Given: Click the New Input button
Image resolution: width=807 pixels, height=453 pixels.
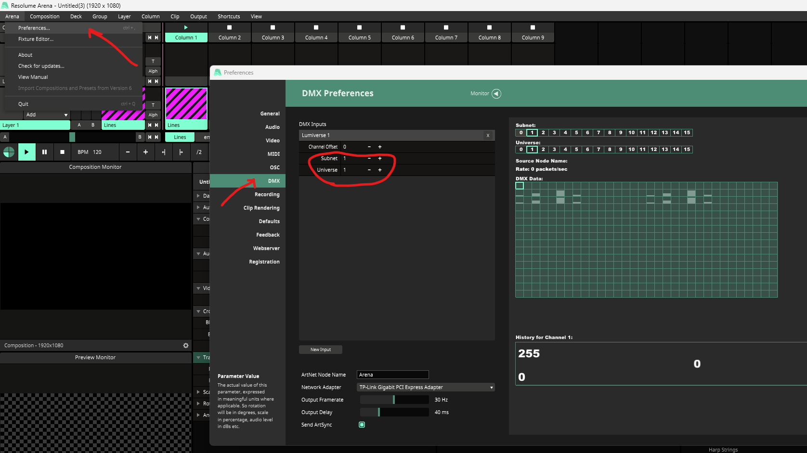Looking at the screenshot, I should coord(321,350).
